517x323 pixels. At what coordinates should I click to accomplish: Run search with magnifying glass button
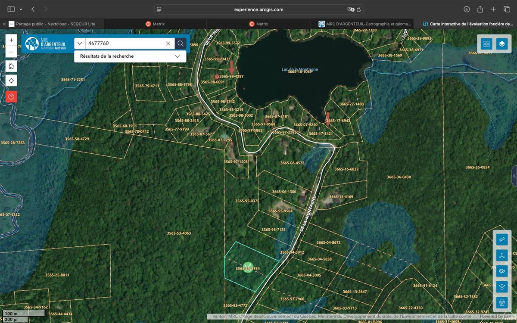[x=181, y=43]
